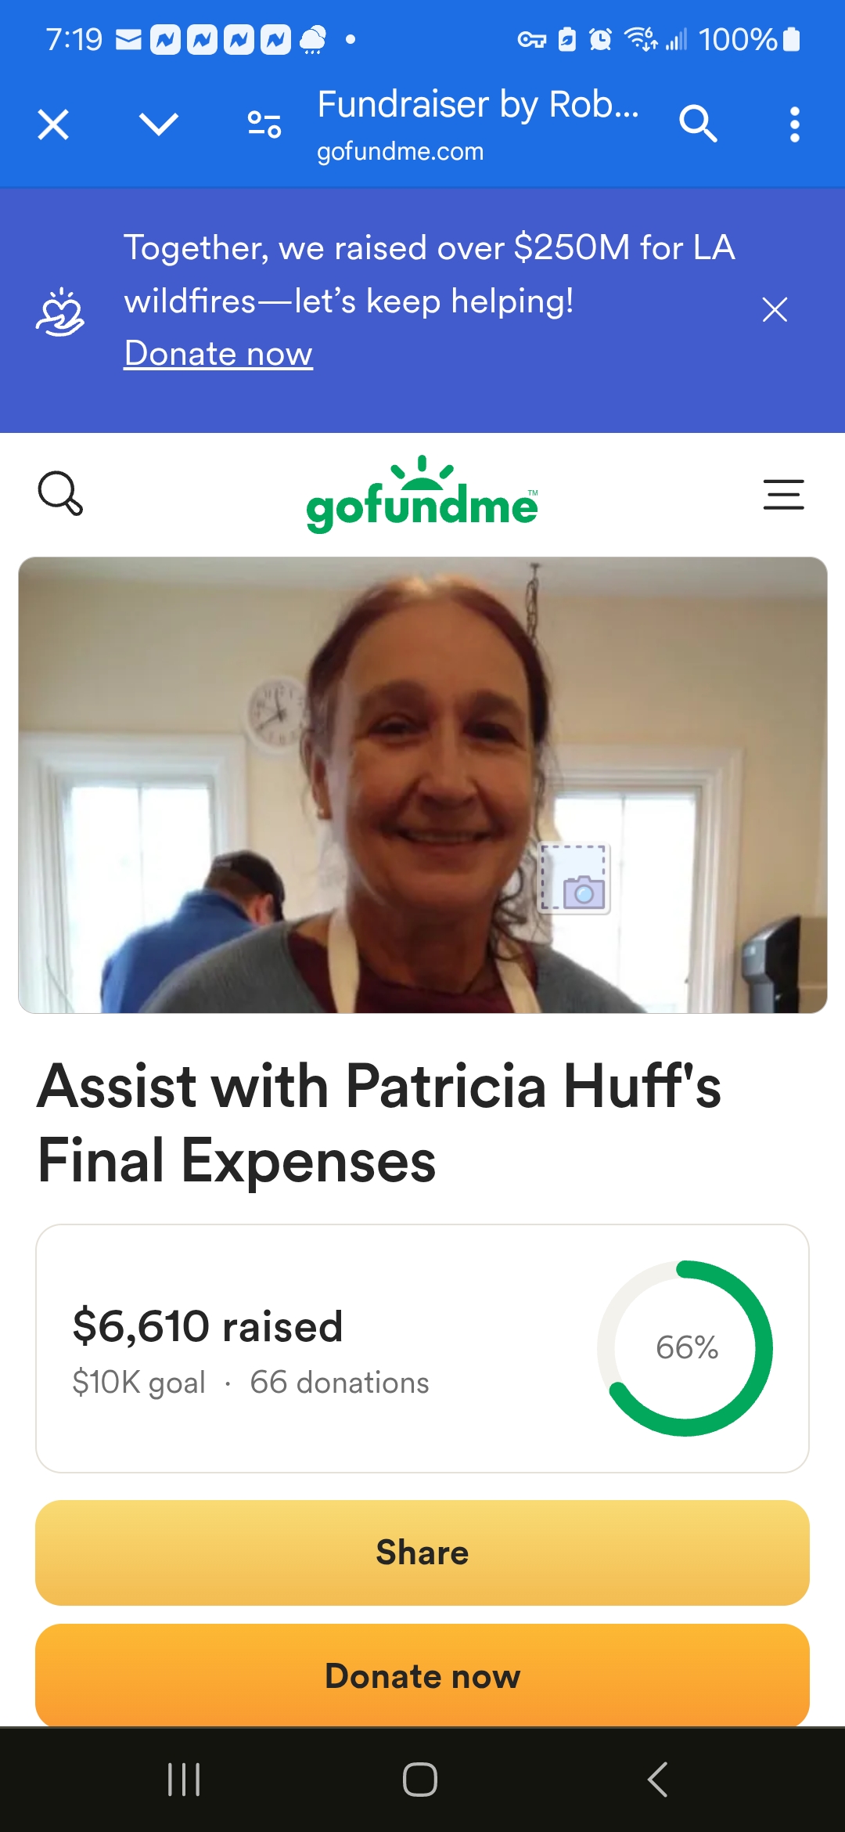Open Android recent apps button

185,1780
